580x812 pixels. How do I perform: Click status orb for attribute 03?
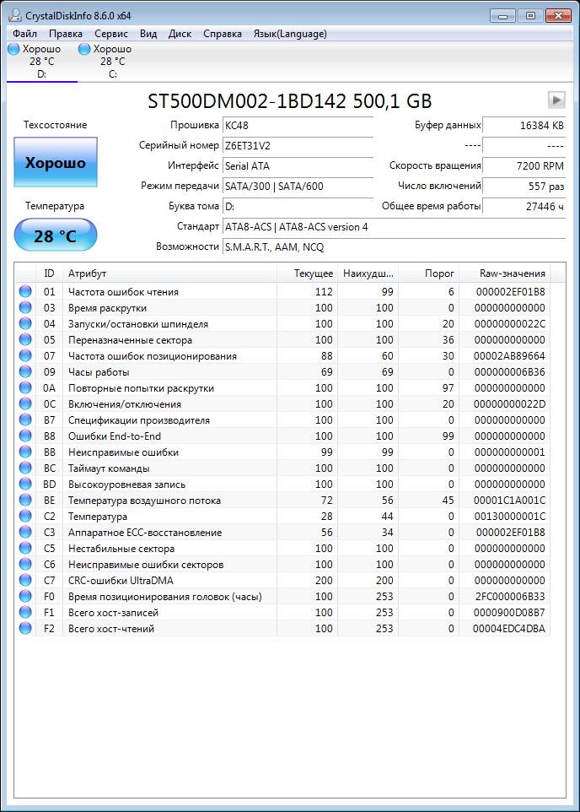(24, 307)
